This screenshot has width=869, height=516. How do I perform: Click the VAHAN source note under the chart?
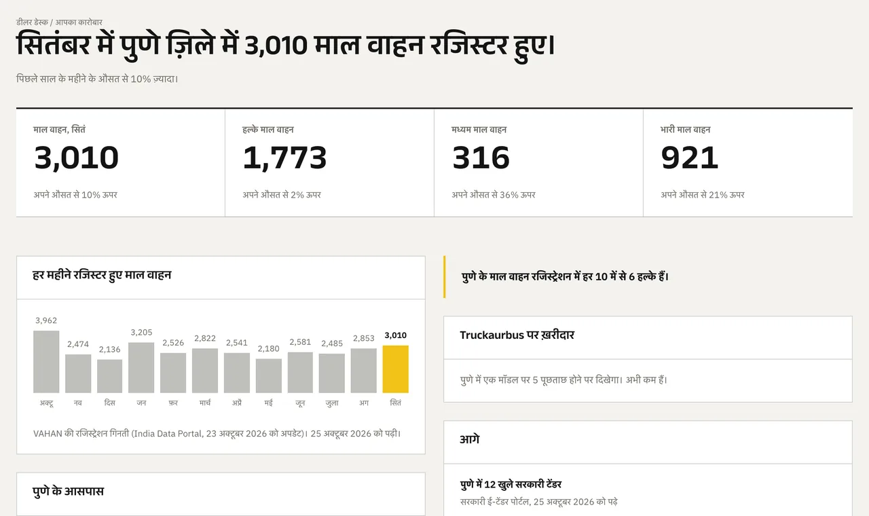tap(217, 432)
